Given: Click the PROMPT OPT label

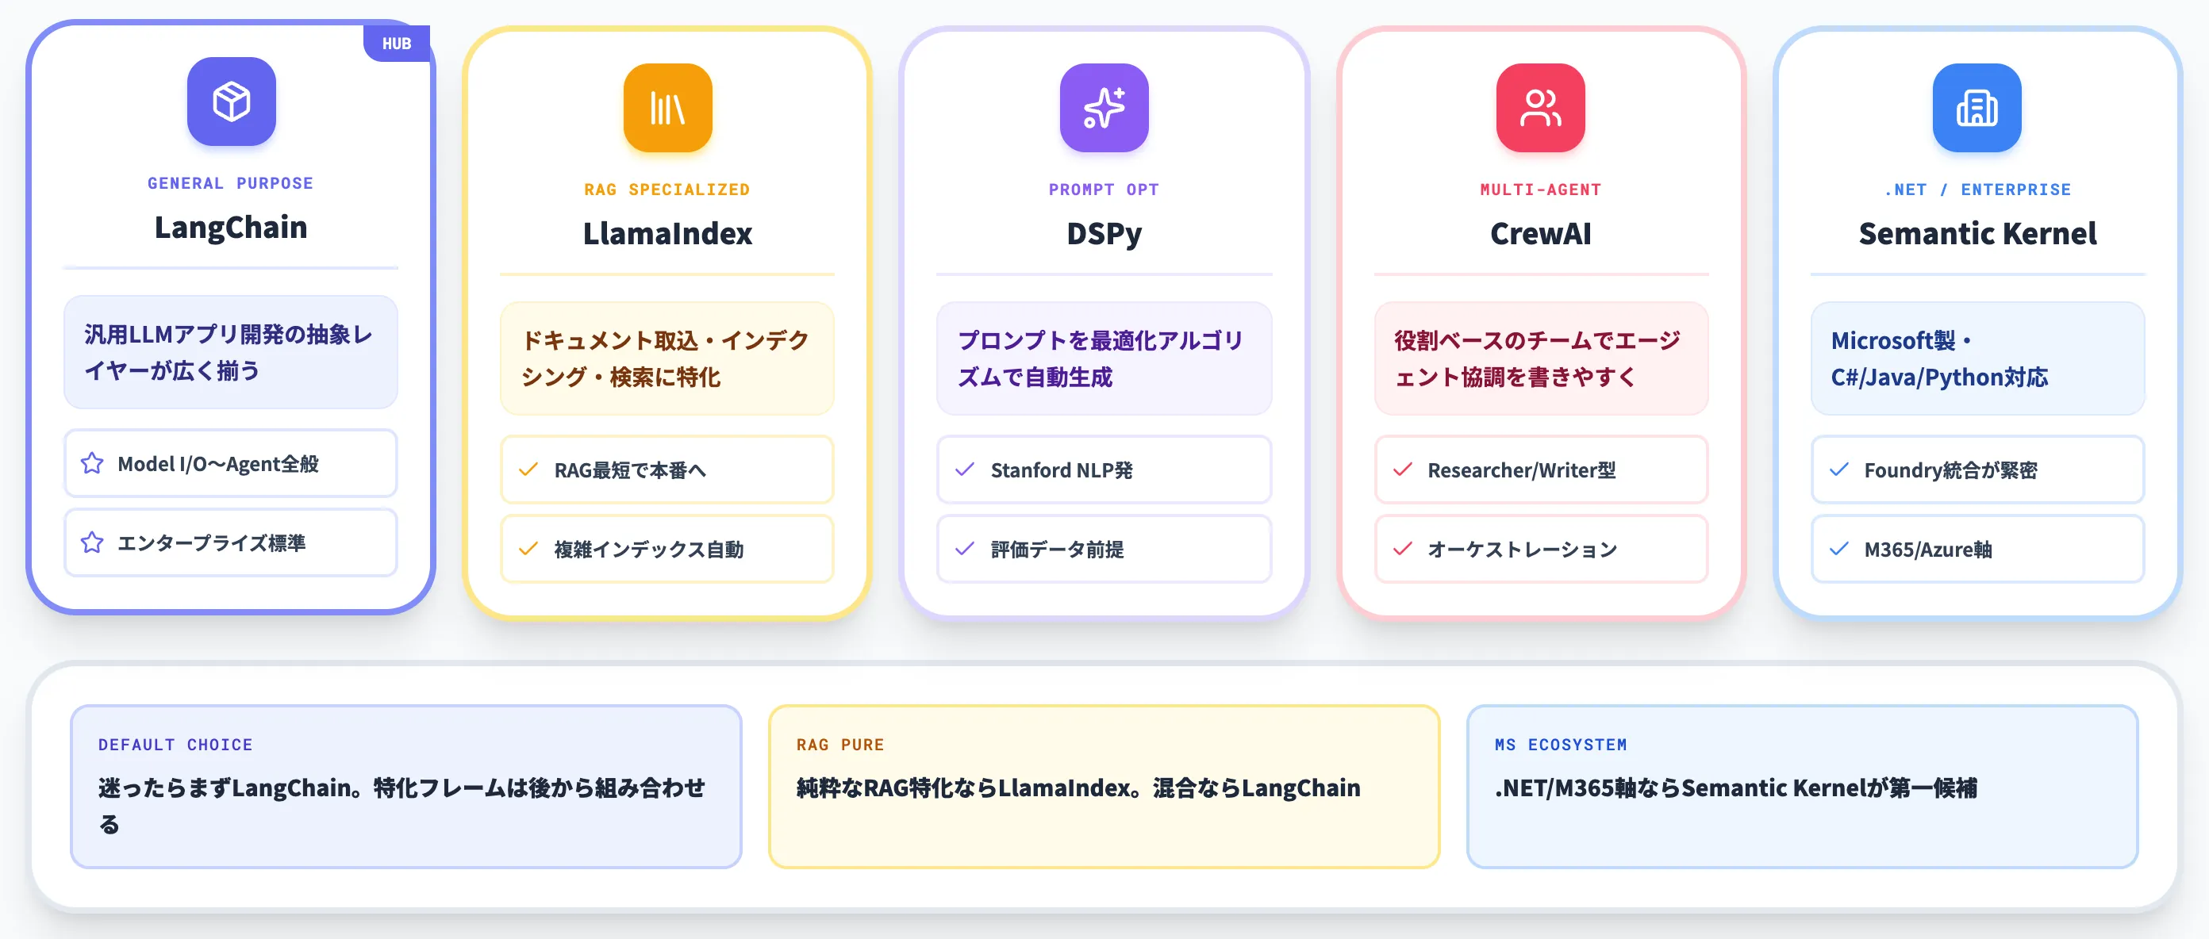Looking at the screenshot, I should 1104,190.
